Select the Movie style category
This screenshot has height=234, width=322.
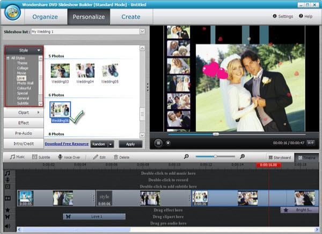[x=21, y=73]
